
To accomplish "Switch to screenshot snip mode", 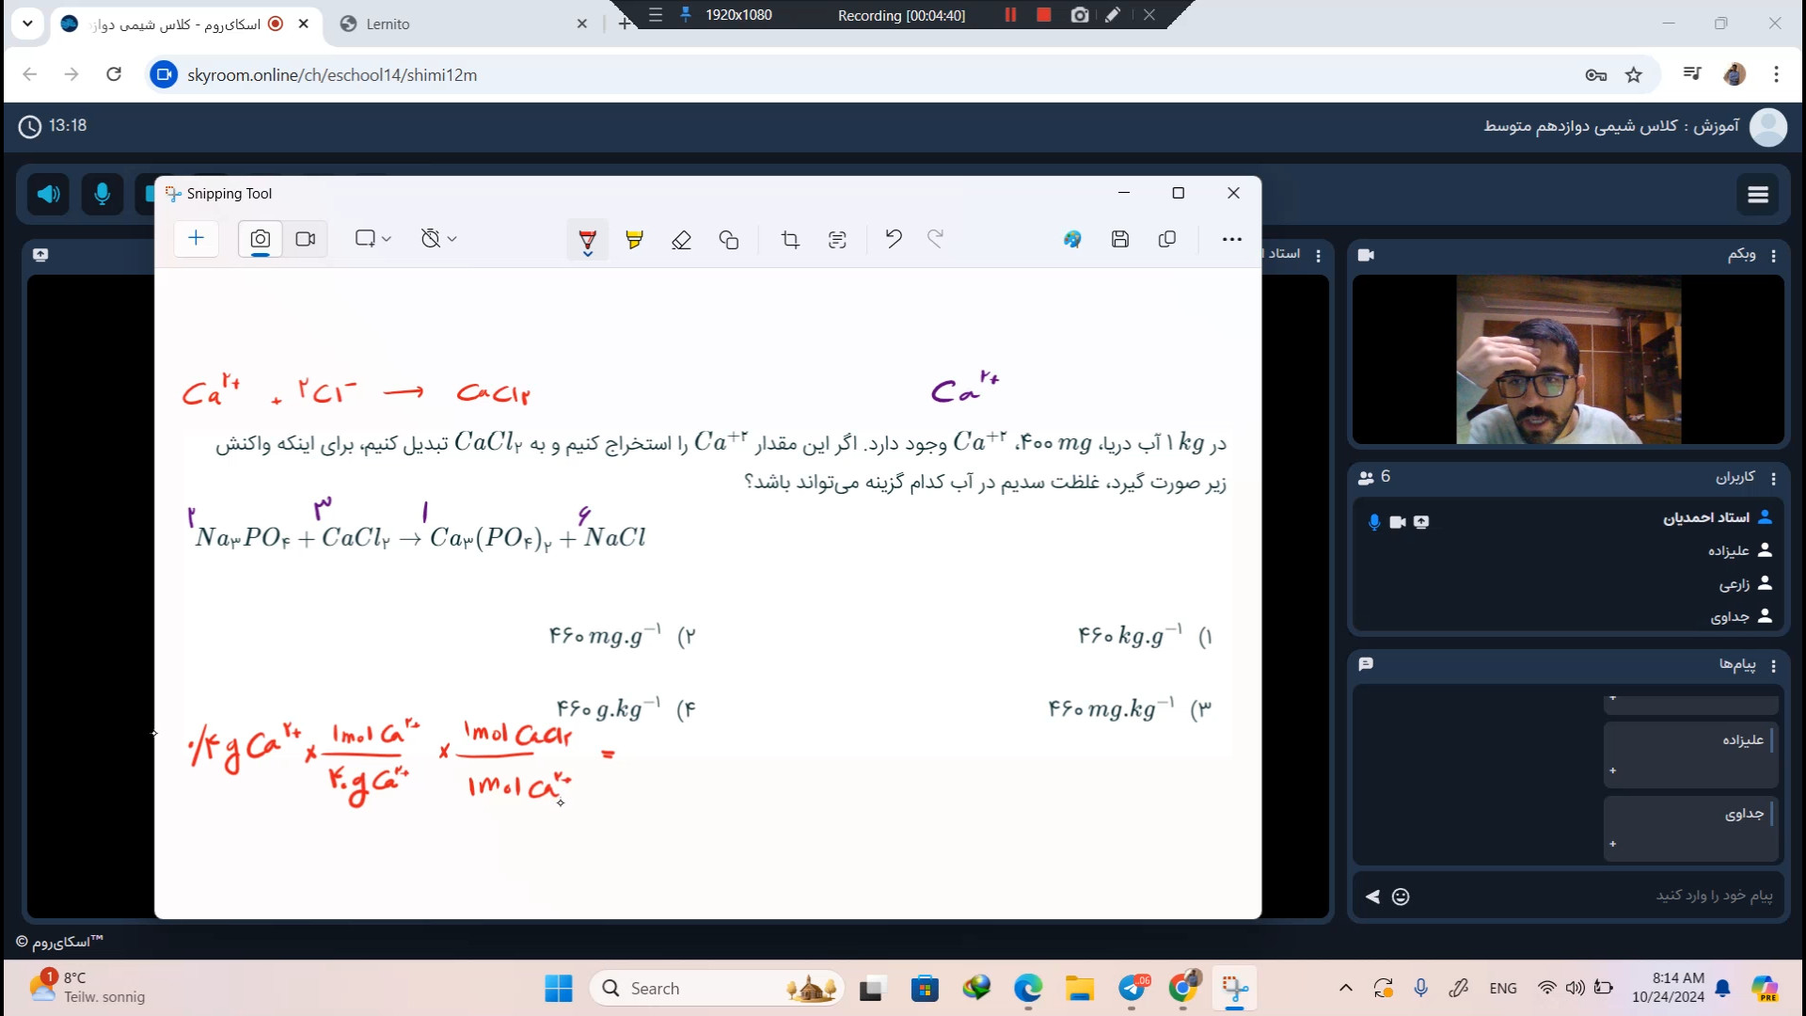I will (x=261, y=239).
